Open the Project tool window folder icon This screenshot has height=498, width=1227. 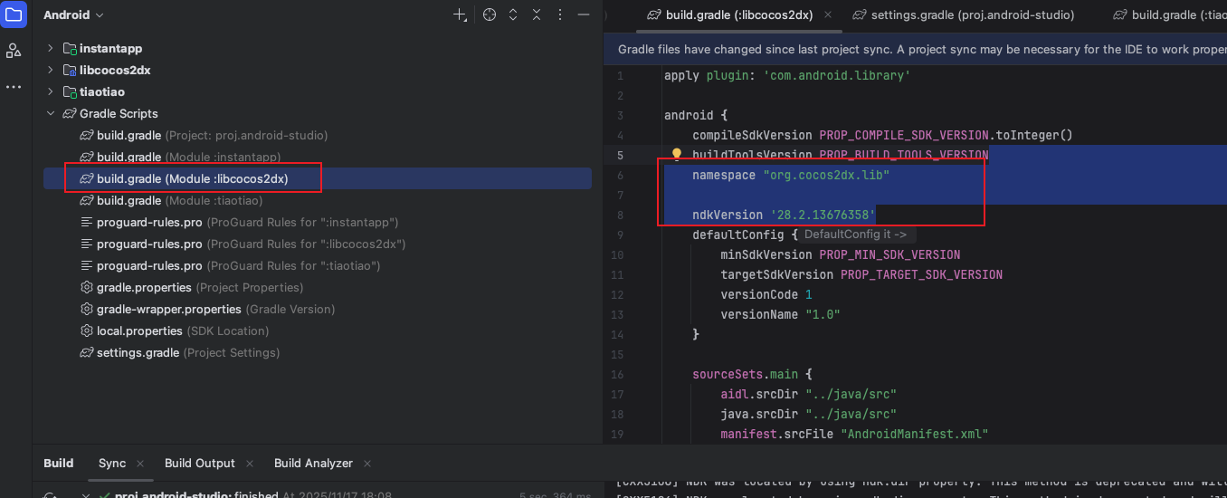tap(14, 15)
